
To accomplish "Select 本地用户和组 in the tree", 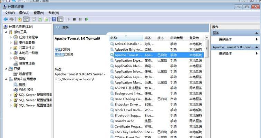I will (28, 53).
